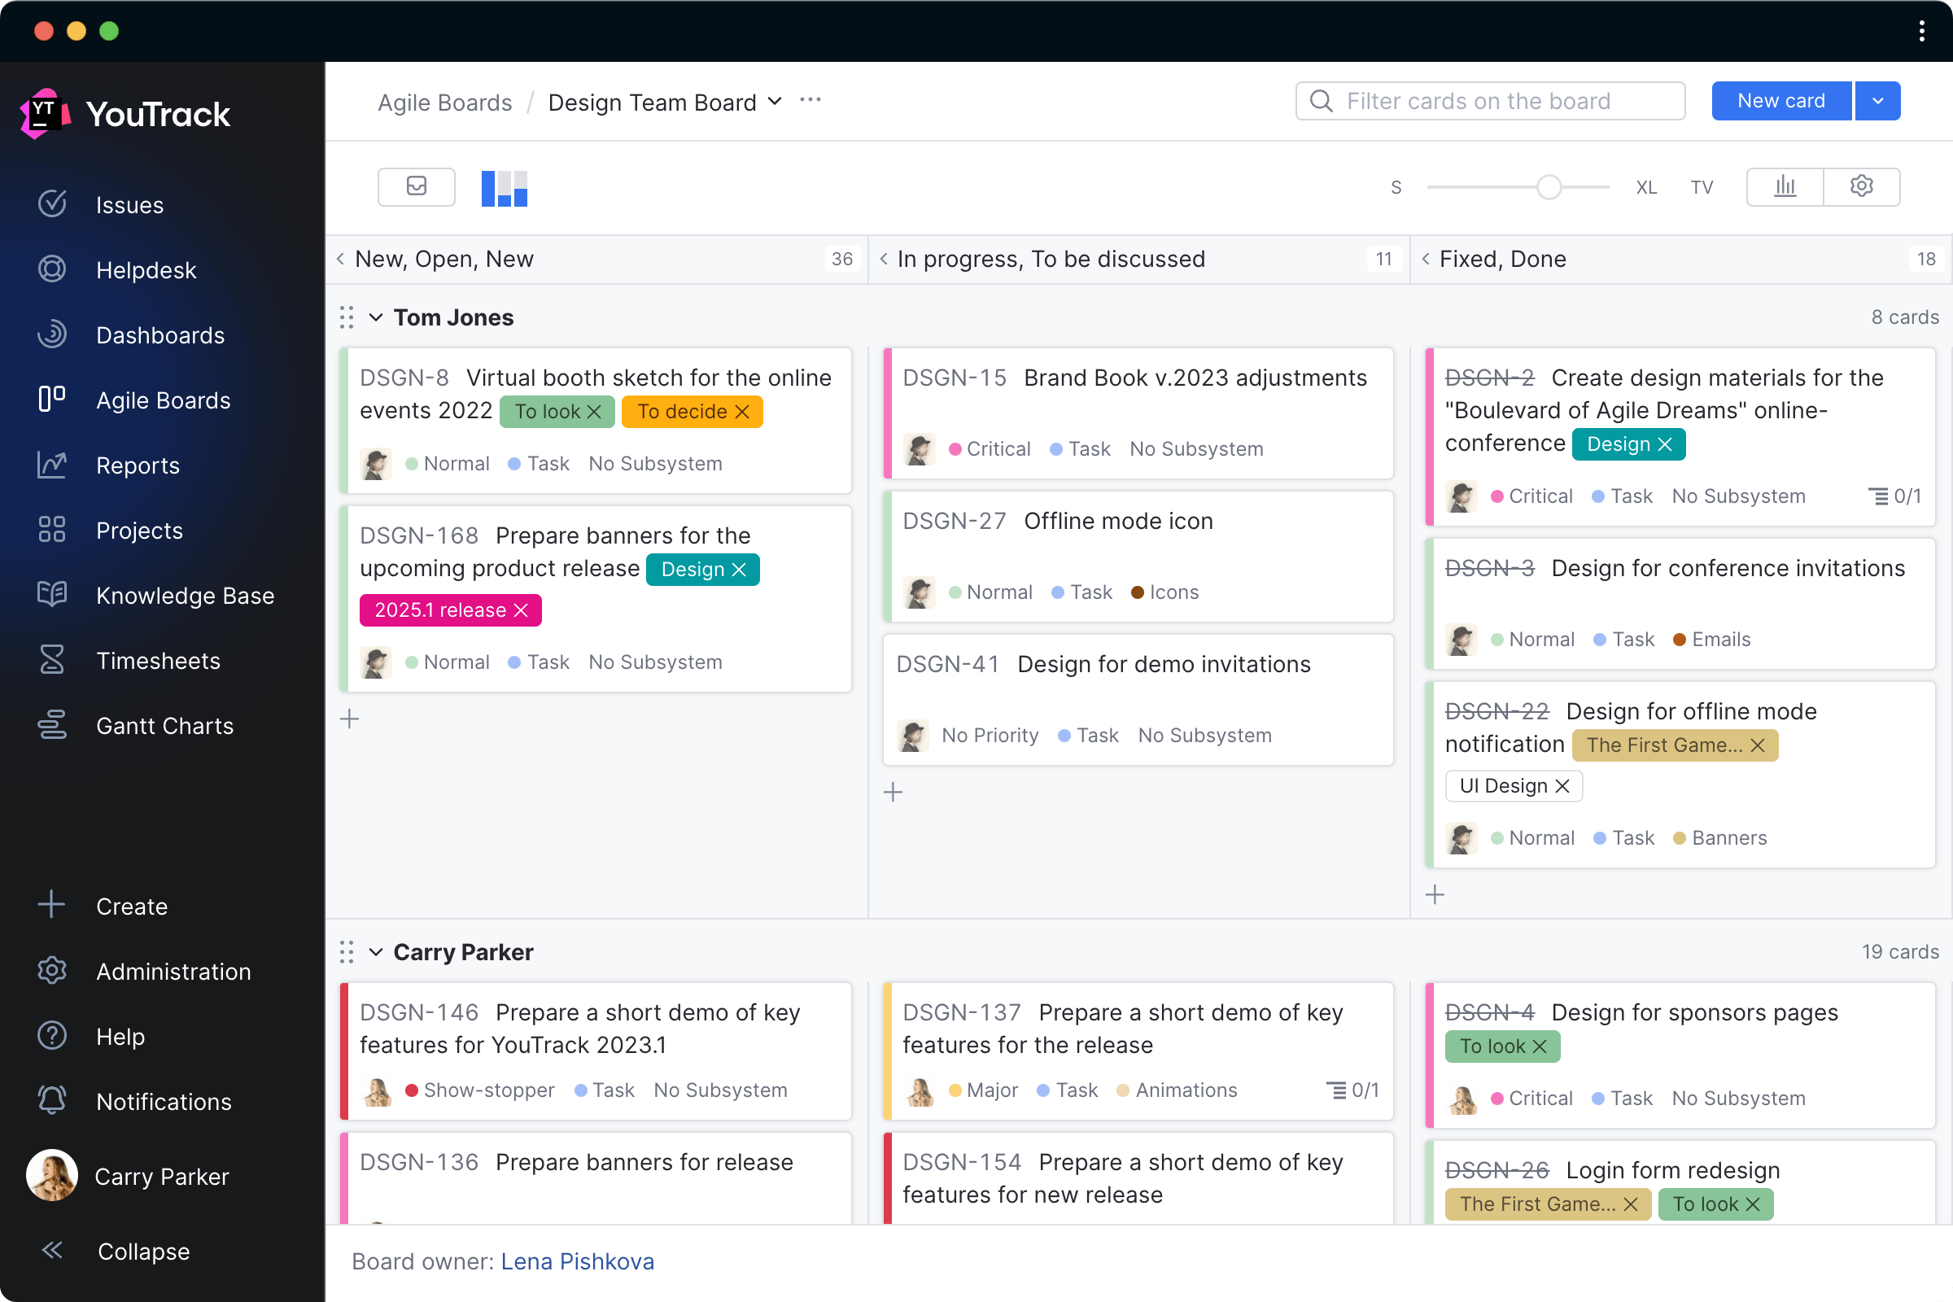
Task: Click the board settings gear icon
Action: (1862, 186)
